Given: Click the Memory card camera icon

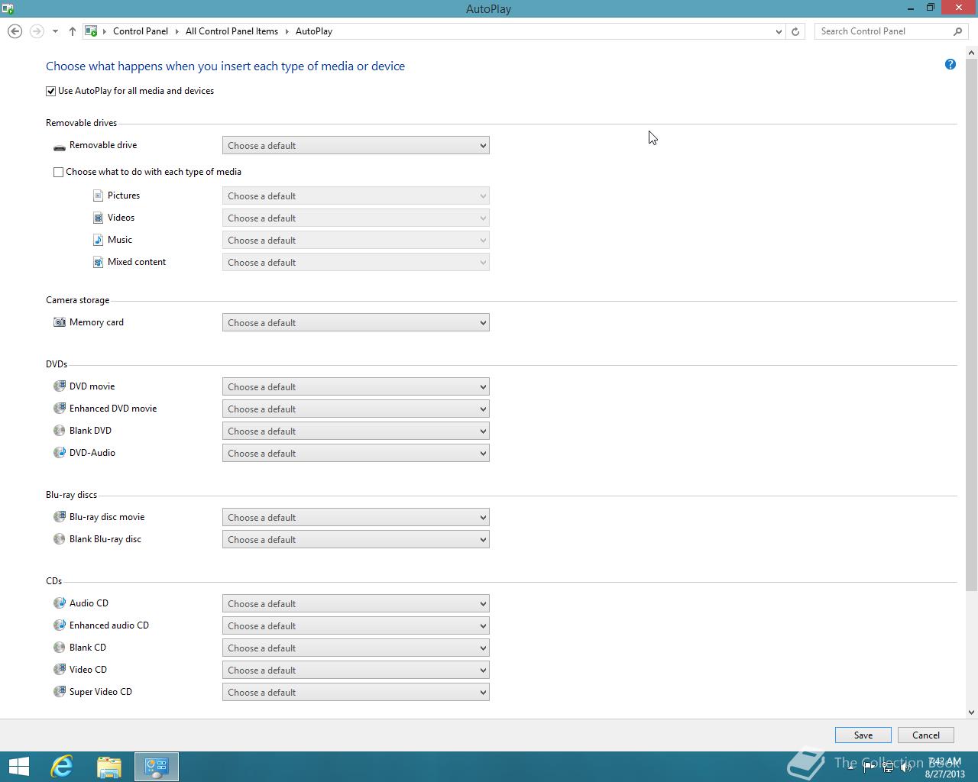Looking at the screenshot, I should point(60,322).
